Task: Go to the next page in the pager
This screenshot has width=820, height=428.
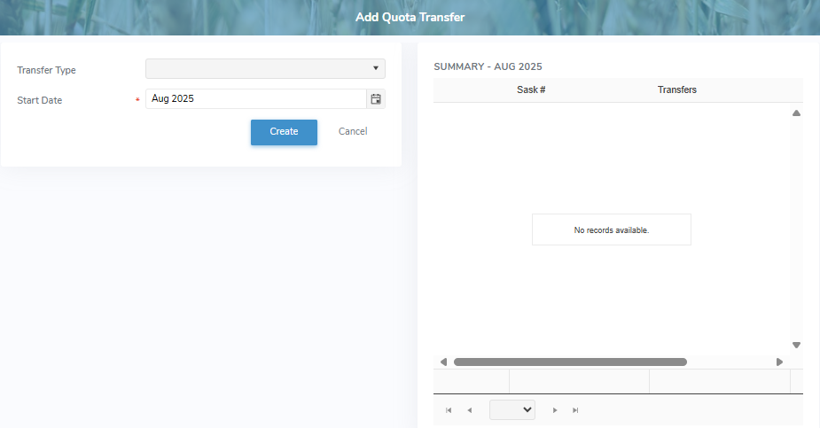Action: click(555, 410)
